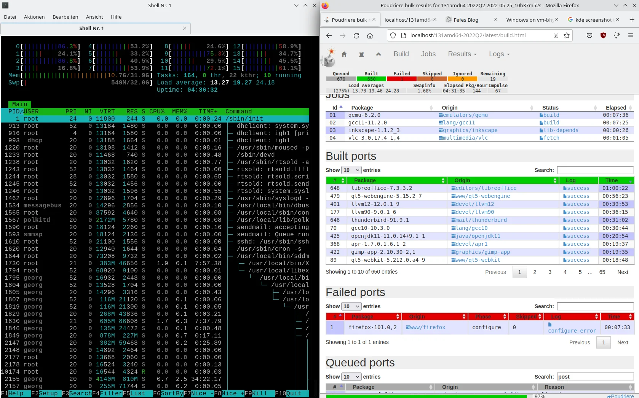Image resolution: width=639 pixels, height=398 pixels.
Task: Open Built ports entries count dropdown
Action: tap(351, 170)
